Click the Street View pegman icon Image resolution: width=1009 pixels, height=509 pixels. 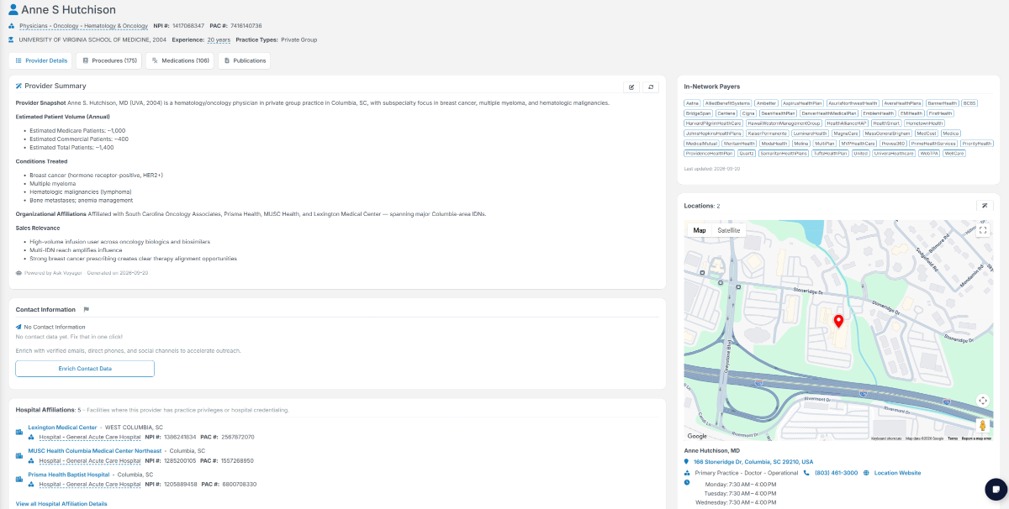(x=982, y=426)
